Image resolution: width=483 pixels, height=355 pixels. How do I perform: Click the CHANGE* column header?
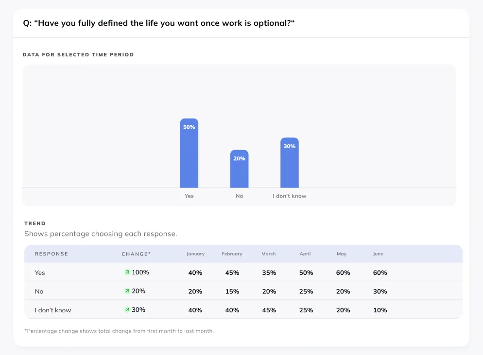[x=136, y=254]
